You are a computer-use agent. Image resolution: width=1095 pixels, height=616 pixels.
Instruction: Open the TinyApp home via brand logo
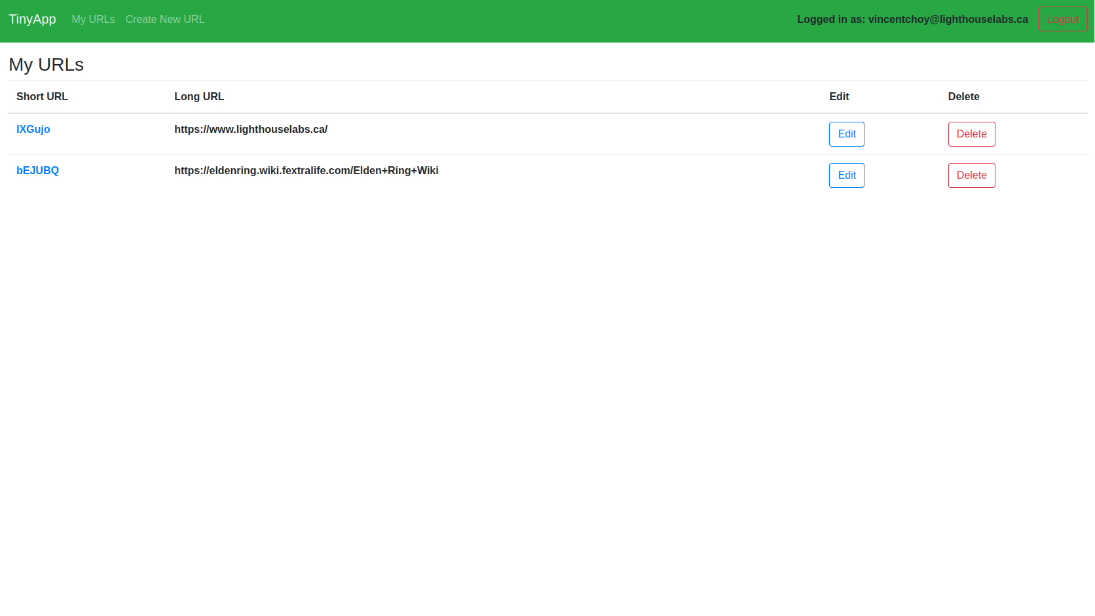(32, 19)
